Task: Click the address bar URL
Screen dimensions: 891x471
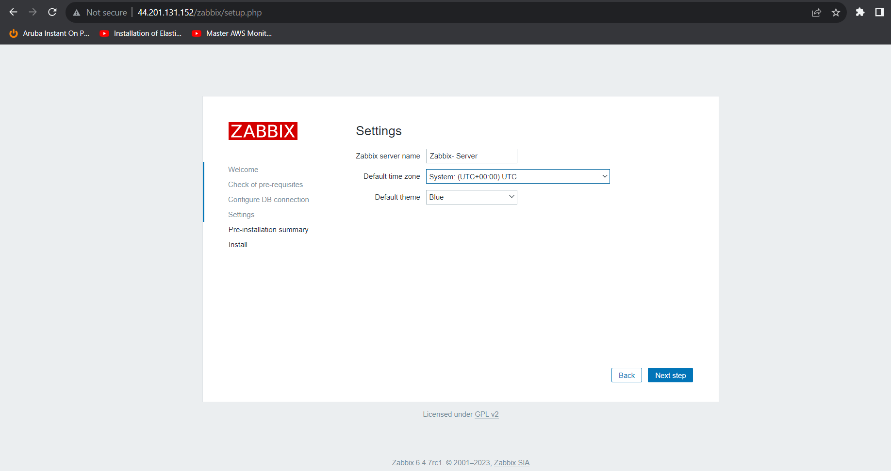Action: click(199, 13)
